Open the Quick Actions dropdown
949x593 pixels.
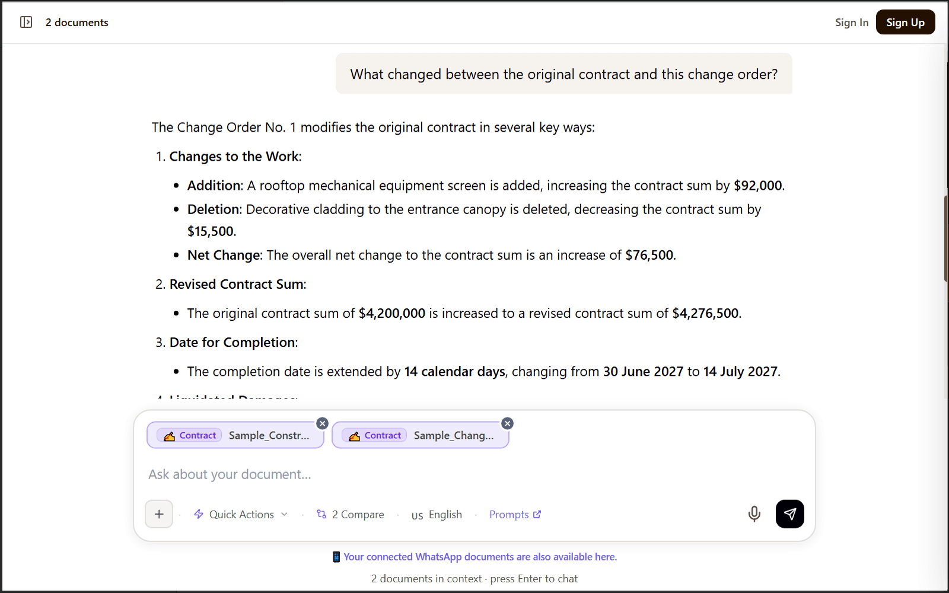[241, 515]
